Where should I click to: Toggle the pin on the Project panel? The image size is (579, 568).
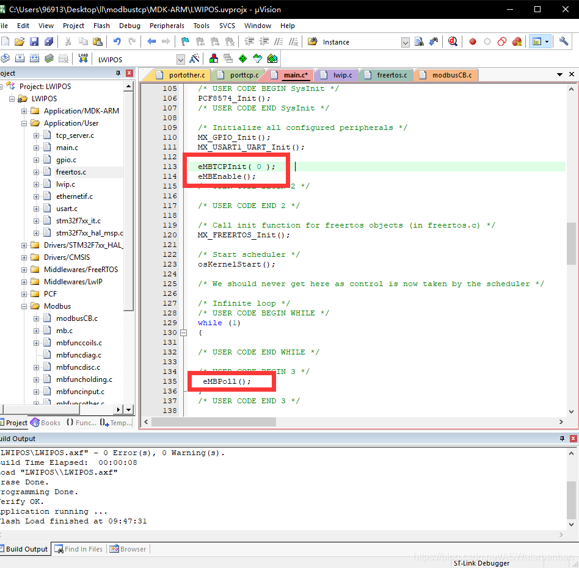pyautogui.click(x=118, y=73)
